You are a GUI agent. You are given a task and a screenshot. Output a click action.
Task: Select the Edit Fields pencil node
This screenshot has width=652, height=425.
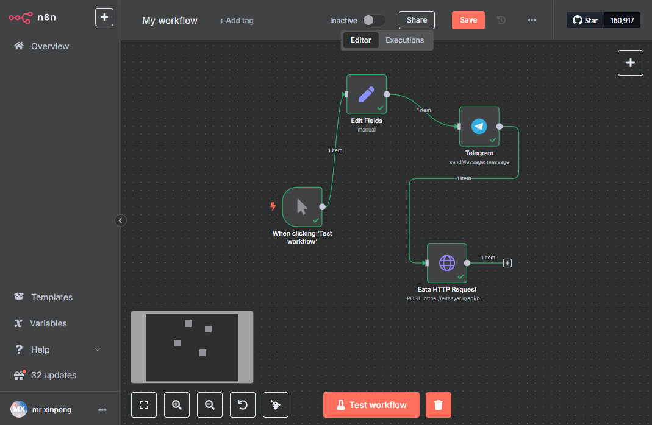(x=366, y=94)
